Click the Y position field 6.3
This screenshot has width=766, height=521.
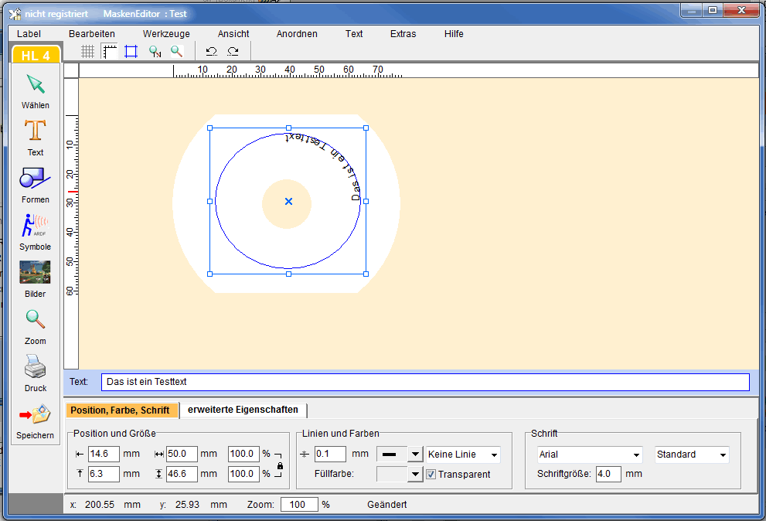(104, 474)
